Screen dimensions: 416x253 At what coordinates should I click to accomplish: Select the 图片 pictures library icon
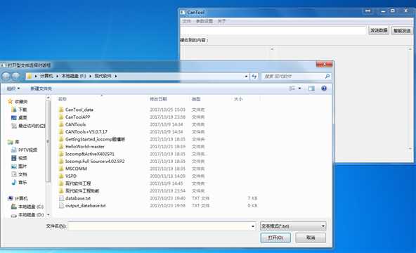tap(14, 167)
